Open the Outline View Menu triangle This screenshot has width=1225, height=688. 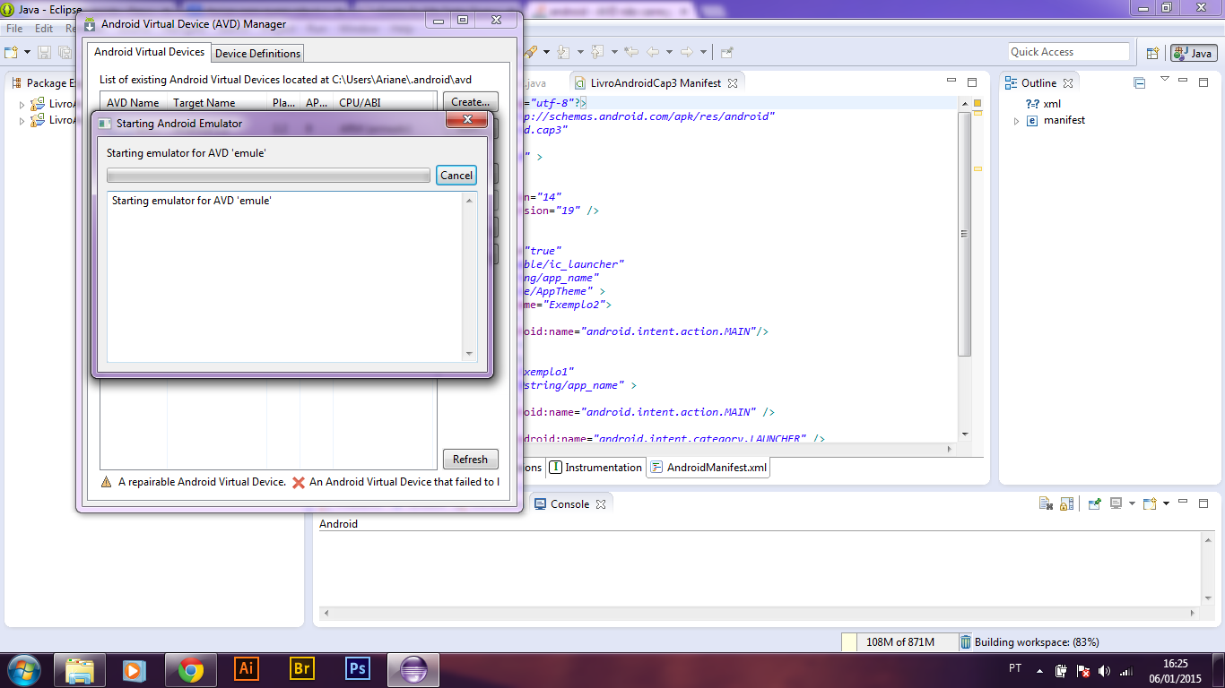[x=1165, y=80]
